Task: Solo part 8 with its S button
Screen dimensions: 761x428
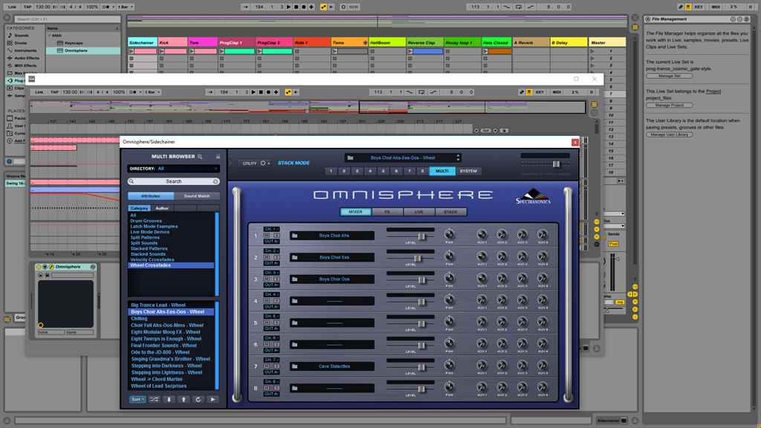Action: (x=276, y=388)
